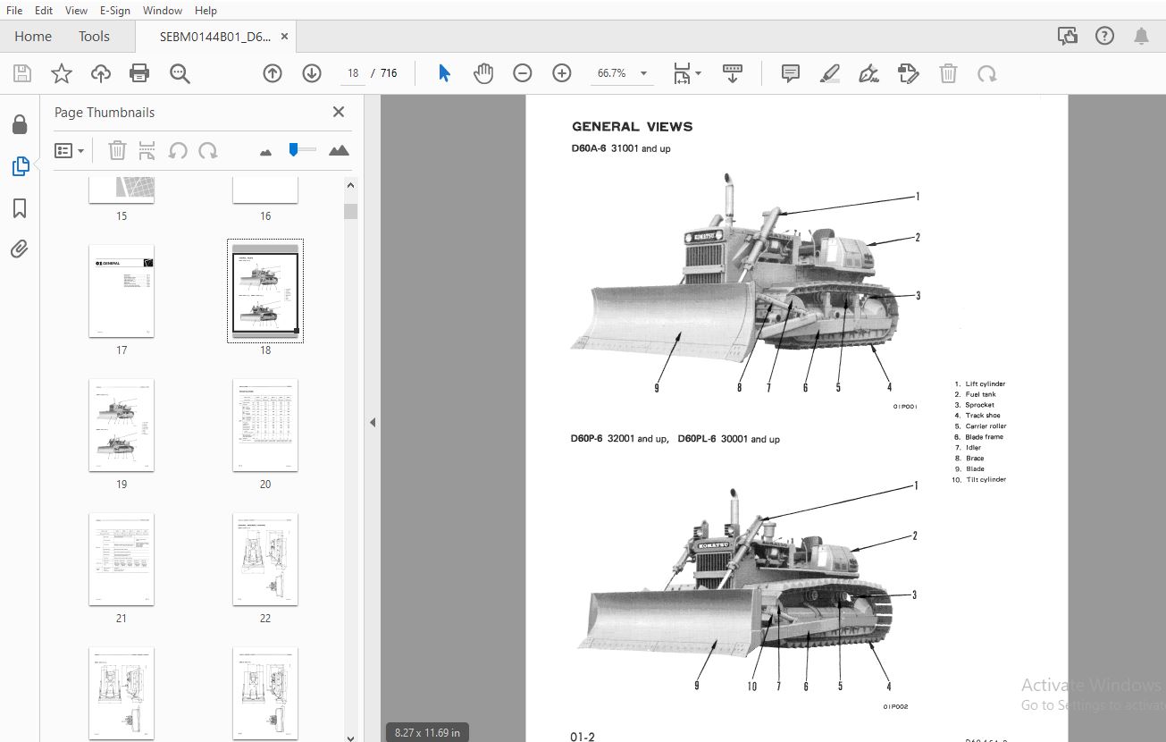Collapse the navigation pane arrow

(x=373, y=422)
